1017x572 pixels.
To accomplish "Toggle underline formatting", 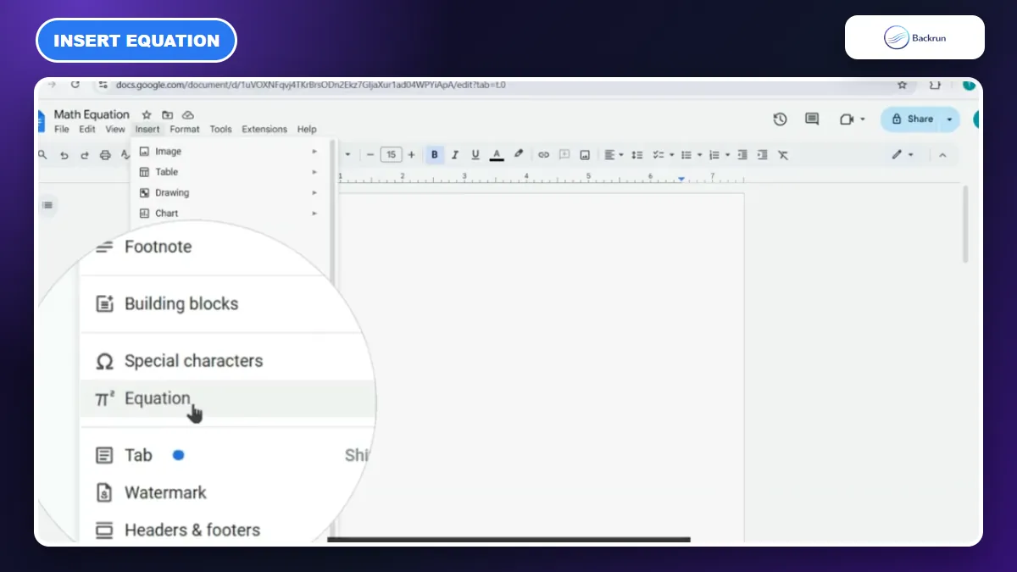I will click(x=475, y=154).
